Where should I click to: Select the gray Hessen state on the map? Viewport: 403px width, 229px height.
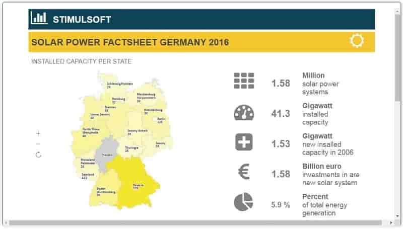(106, 154)
